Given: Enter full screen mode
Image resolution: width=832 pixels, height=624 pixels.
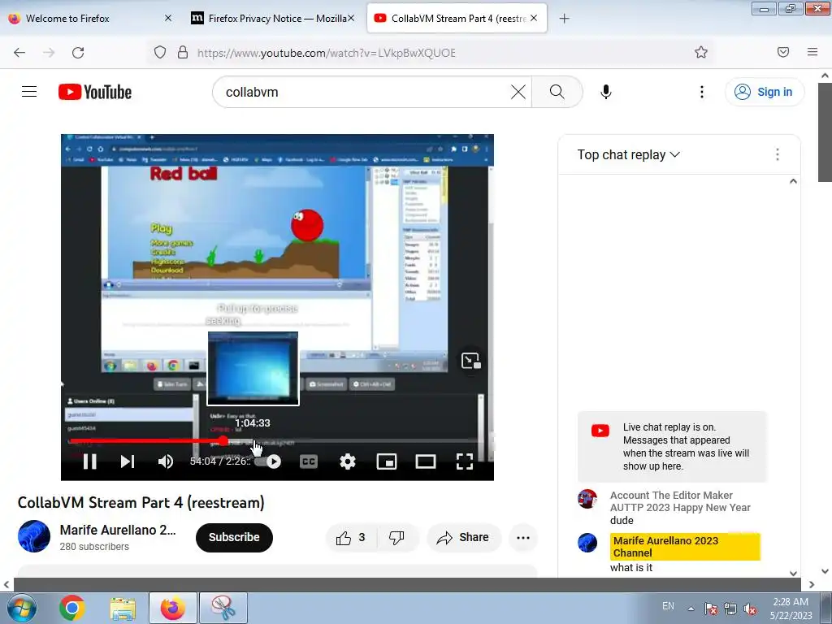Looking at the screenshot, I should [x=465, y=461].
